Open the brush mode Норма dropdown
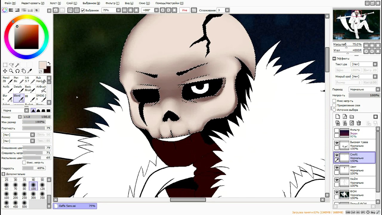This screenshot has height=215, width=382. click(x=27, y=110)
